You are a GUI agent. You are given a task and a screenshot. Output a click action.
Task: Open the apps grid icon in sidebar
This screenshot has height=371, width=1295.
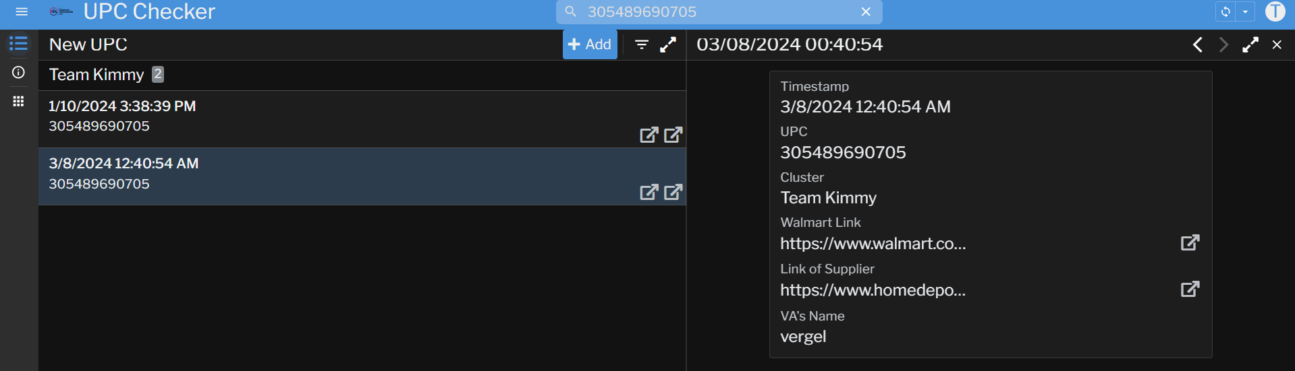(18, 101)
